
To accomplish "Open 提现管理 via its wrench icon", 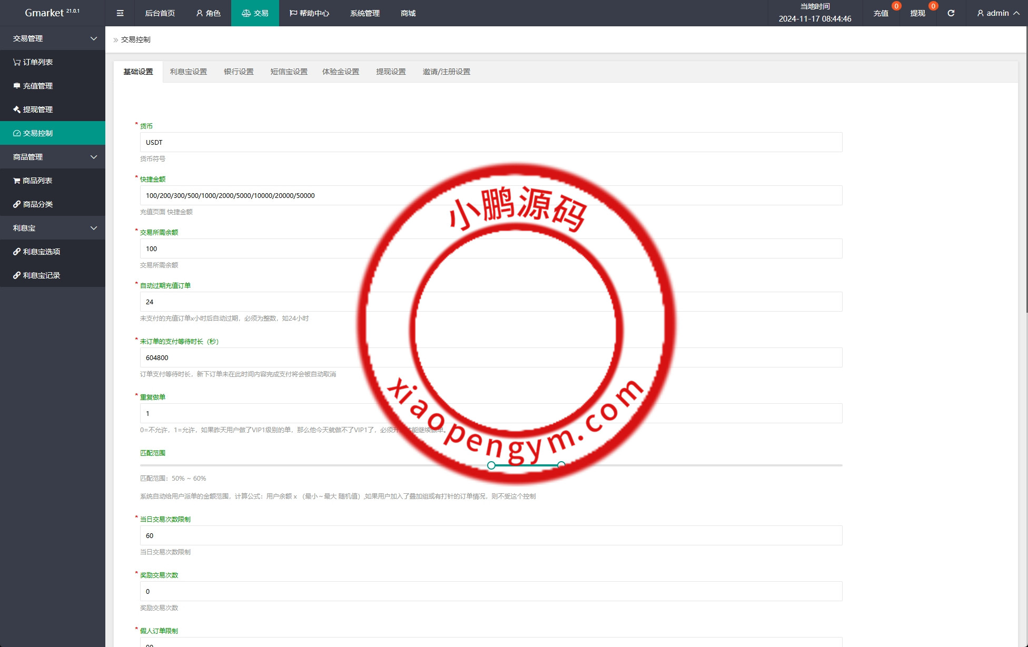I will click(16, 109).
